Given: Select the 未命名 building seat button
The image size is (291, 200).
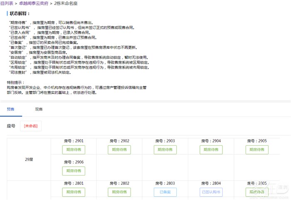Looking at the screenshot, I should [x=30, y=126].
